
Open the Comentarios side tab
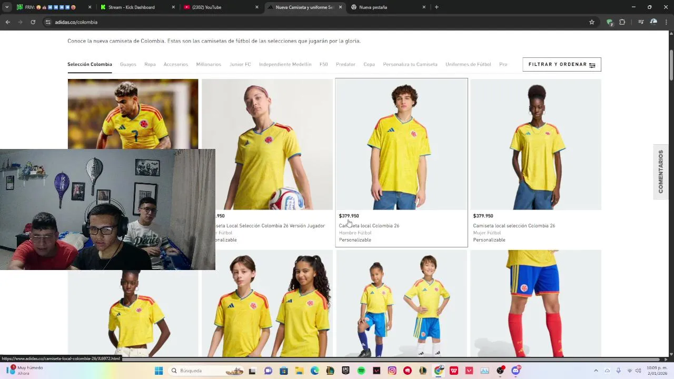tap(661, 172)
